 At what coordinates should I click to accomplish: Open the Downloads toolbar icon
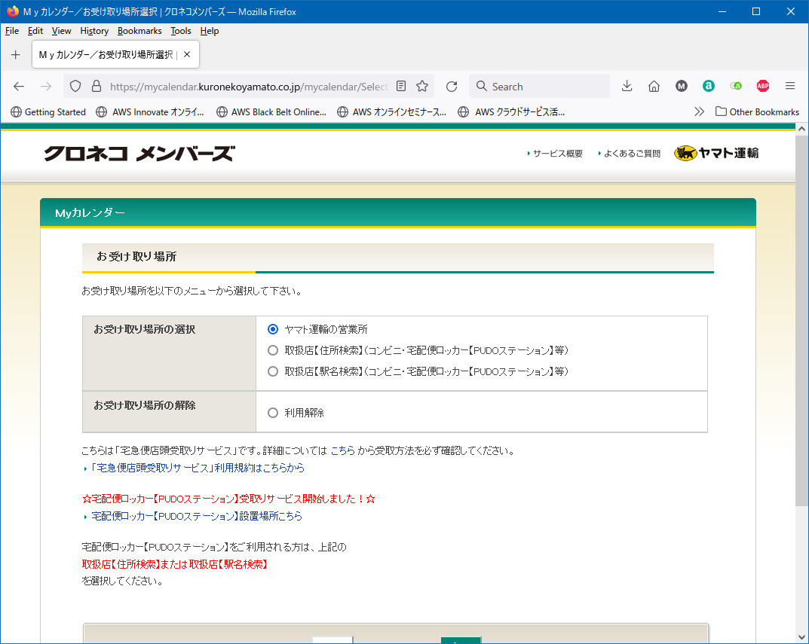pos(627,87)
